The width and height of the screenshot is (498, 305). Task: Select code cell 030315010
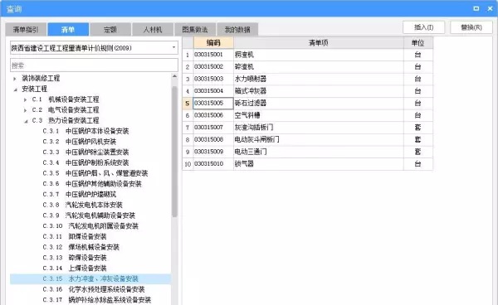point(213,163)
